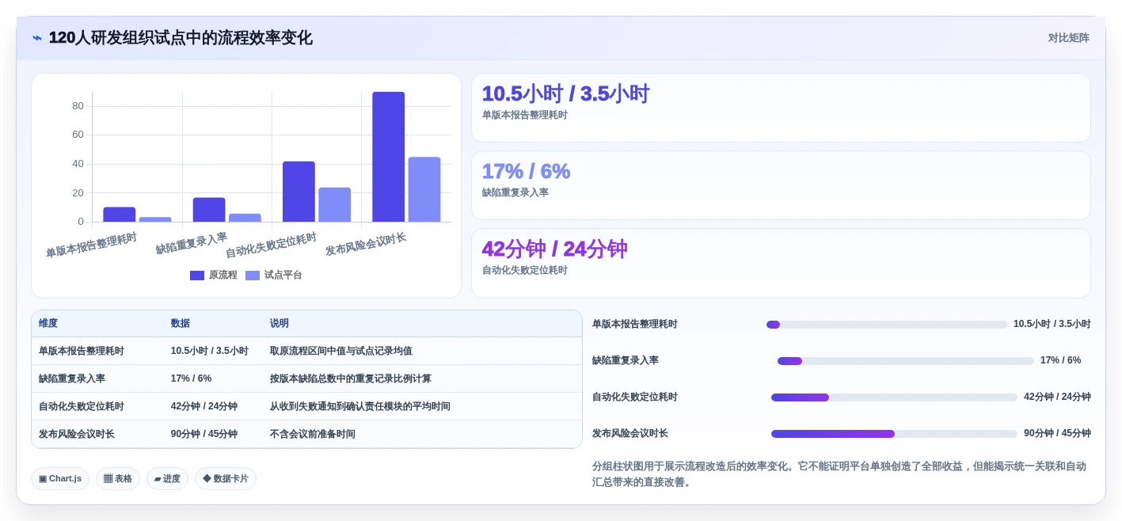Click the 数据 column header

[x=181, y=323]
